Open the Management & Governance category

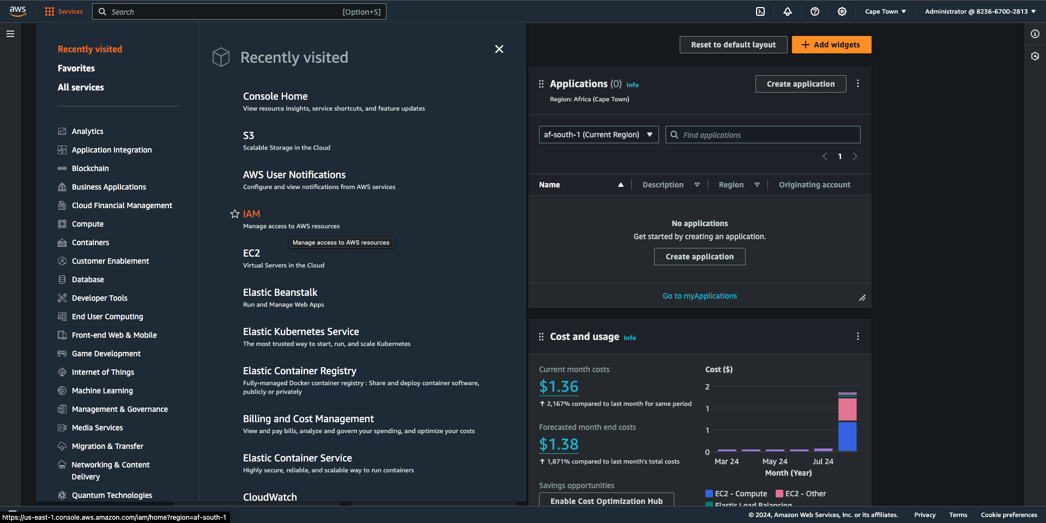120,409
